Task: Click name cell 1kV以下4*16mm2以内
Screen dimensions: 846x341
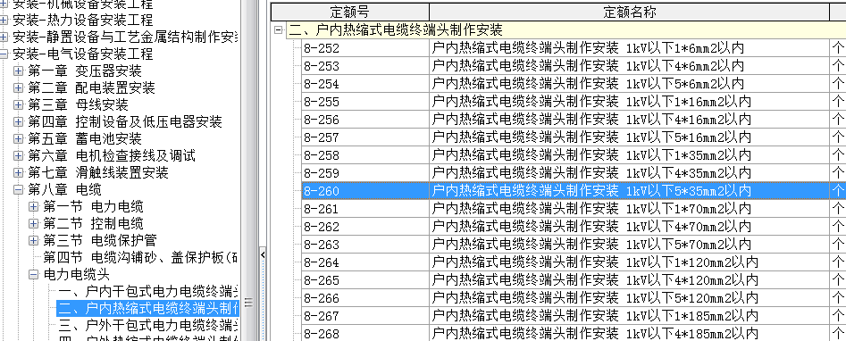Action: [x=629, y=120]
